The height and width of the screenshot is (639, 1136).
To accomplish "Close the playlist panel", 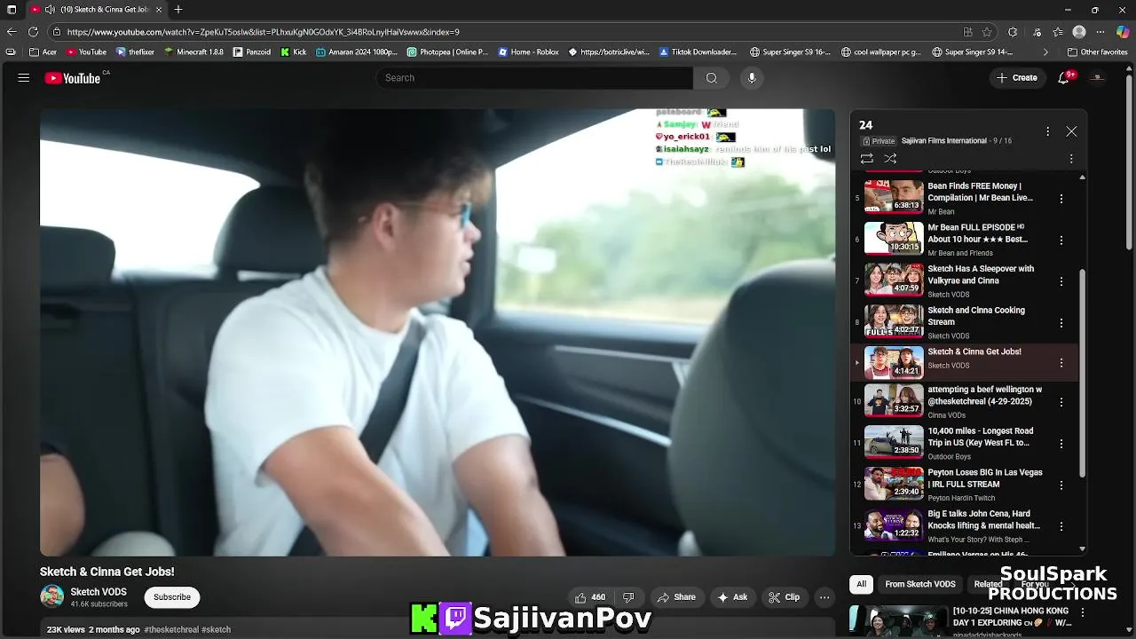I will [1071, 131].
